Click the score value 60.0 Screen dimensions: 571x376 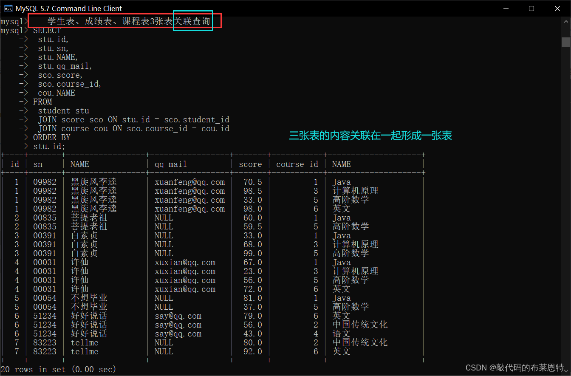[253, 218]
